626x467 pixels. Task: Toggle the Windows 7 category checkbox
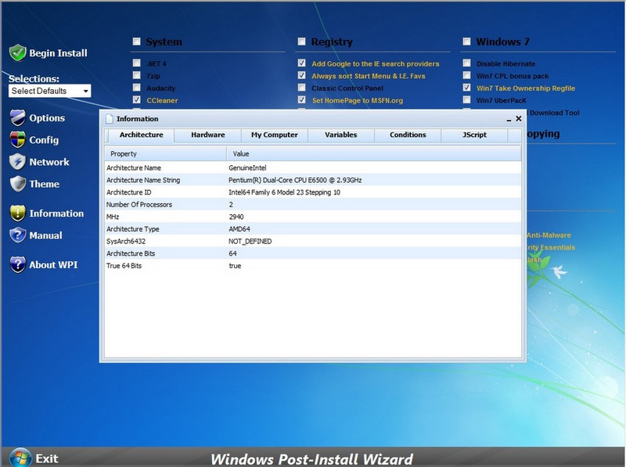pyautogui.click(x=466, y=41)
